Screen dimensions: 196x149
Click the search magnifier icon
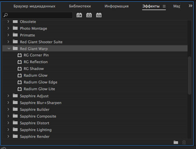coord(6,15)
